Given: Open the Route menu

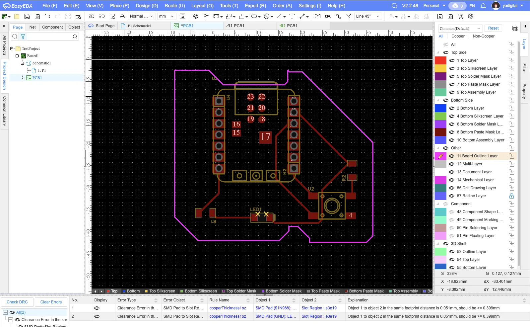Looking at the screenshot, I should coord(174,6).
